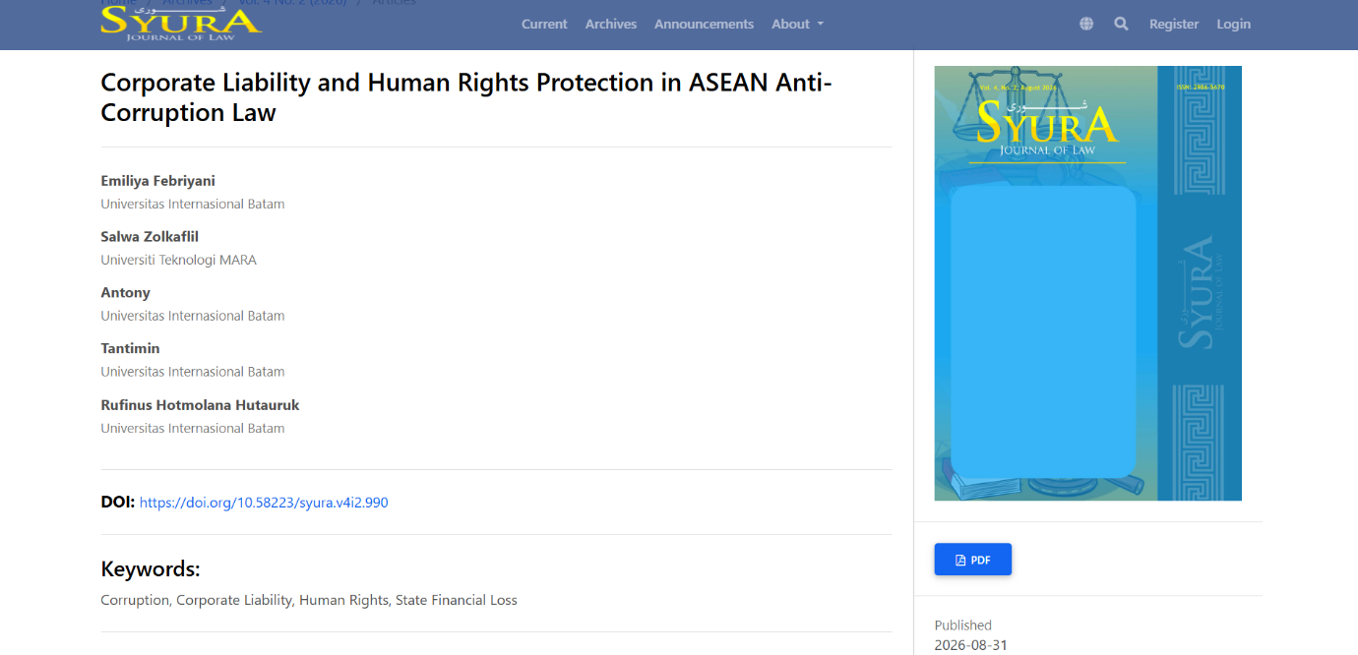The width and height of the screenshot is (1358, 655).
Task: Expand the About dropdown menu
Action: (797, 24)
